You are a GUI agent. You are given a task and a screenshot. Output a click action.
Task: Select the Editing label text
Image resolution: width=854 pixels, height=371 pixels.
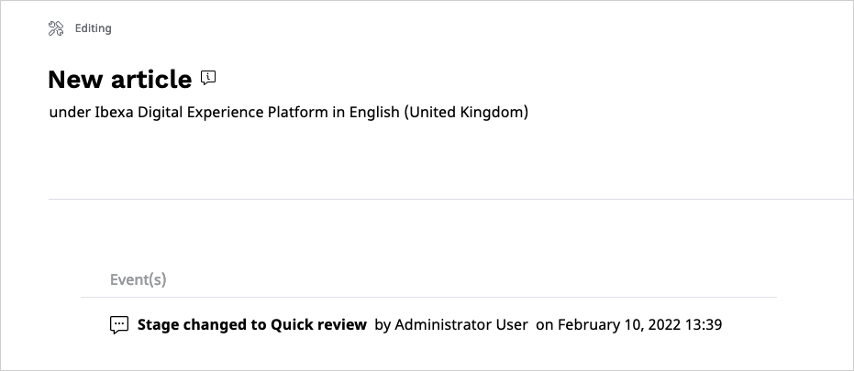point(94,28)
